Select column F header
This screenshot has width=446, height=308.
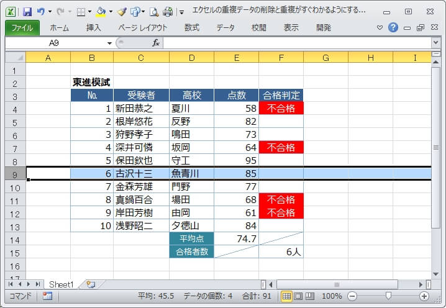tap(281, 58)
